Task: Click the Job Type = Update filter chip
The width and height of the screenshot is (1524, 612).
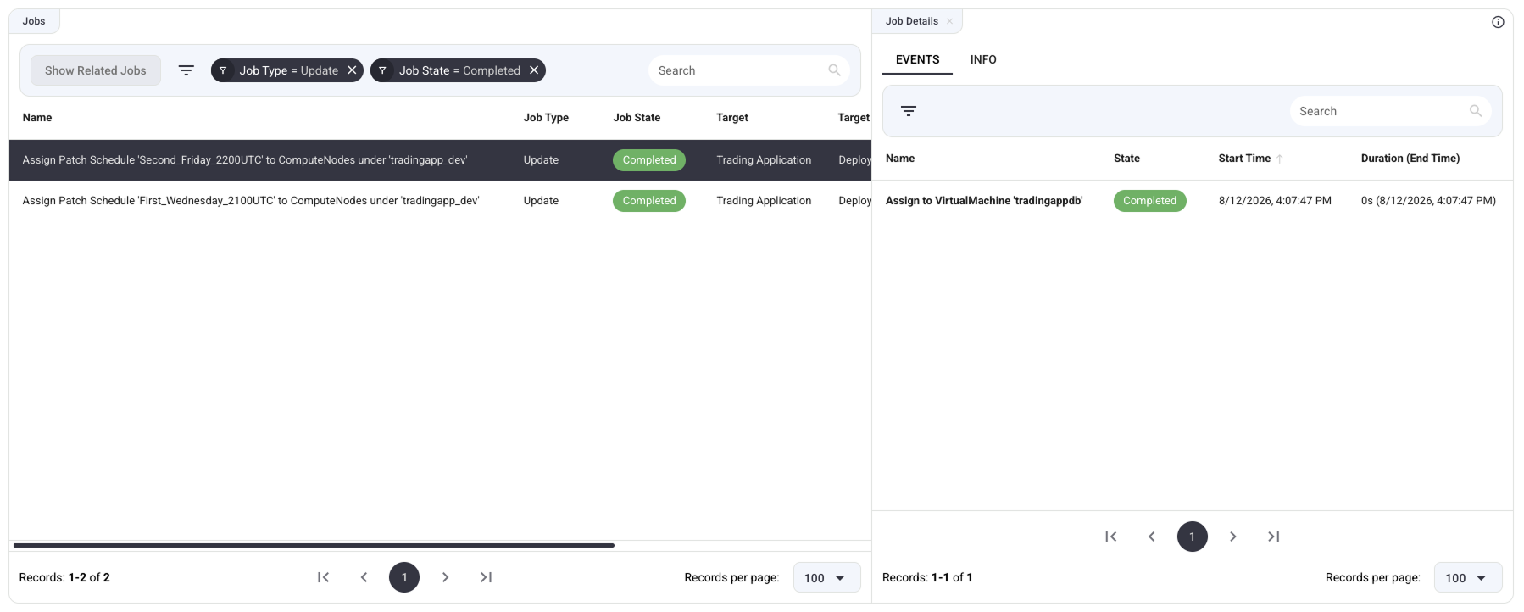Action: click(x=287, y=70)
